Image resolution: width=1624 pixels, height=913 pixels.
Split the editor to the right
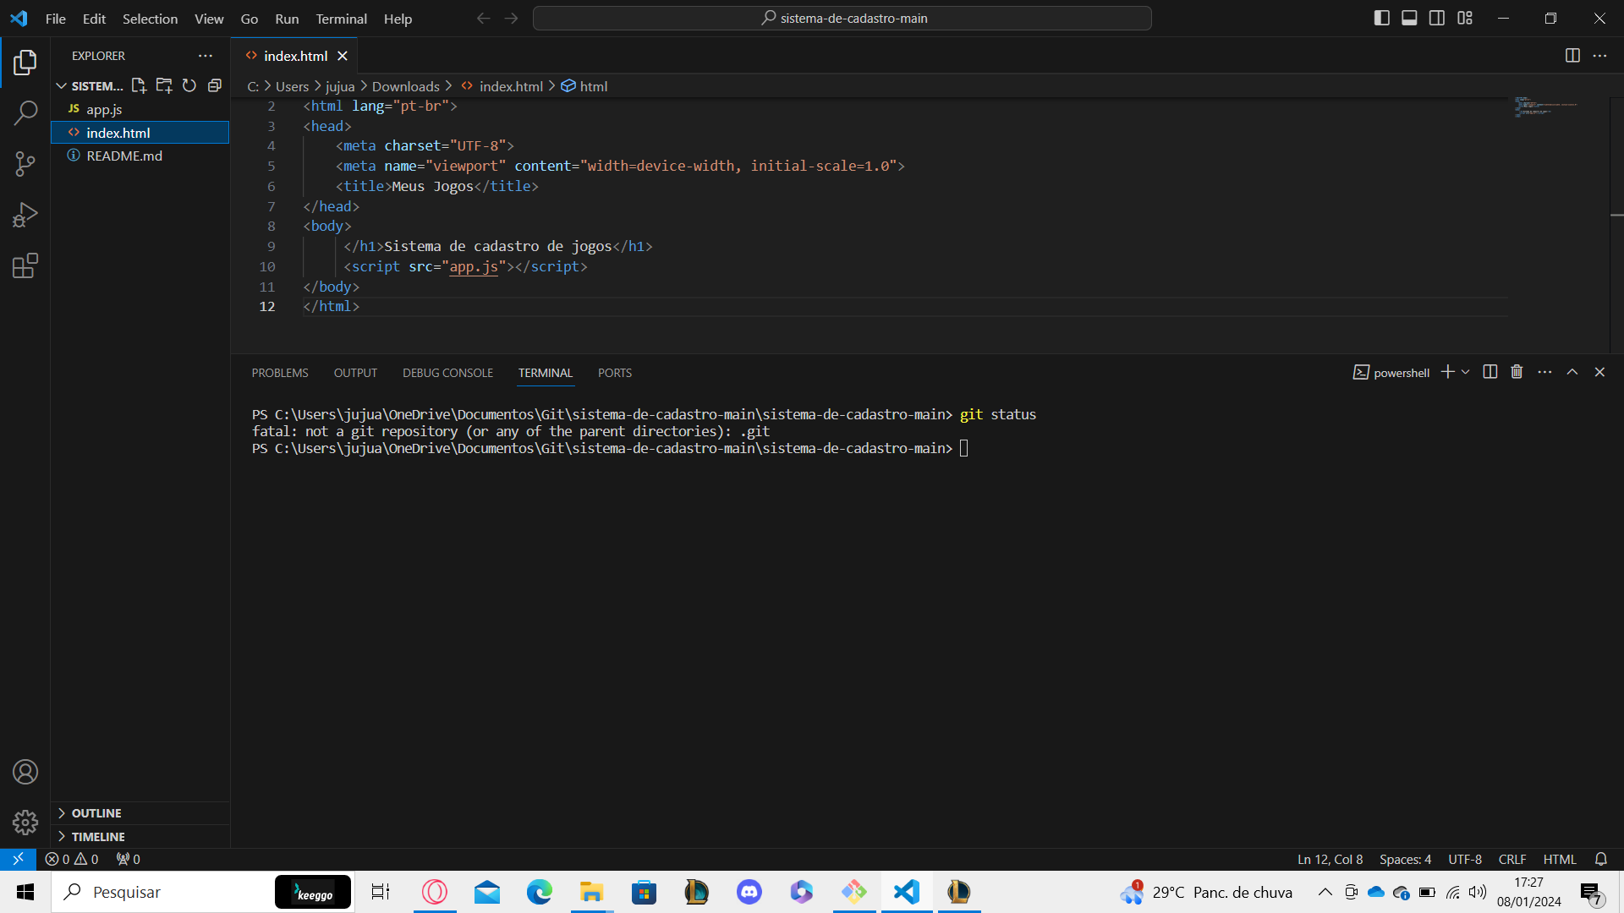click(1572, 56)
